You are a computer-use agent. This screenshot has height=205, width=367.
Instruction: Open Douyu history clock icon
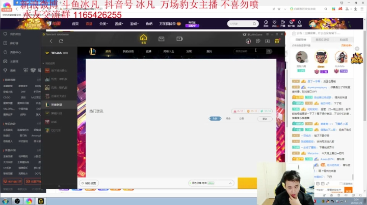pyautogui.click(x=266, y=23)
